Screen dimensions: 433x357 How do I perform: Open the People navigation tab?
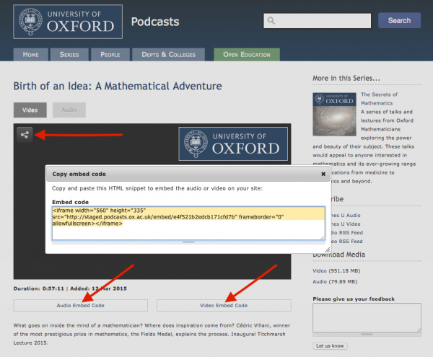pos(110,55)
